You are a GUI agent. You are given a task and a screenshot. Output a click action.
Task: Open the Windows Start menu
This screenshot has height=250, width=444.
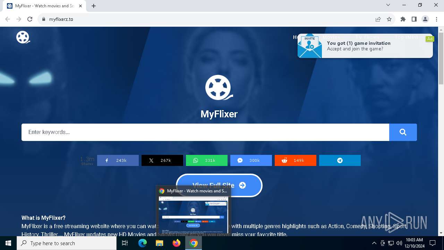click(x=8, y=243)
